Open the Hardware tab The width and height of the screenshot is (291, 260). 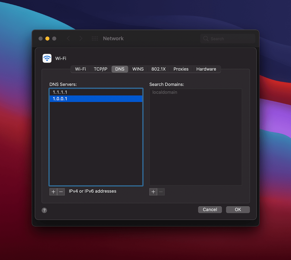click(206, 69)
